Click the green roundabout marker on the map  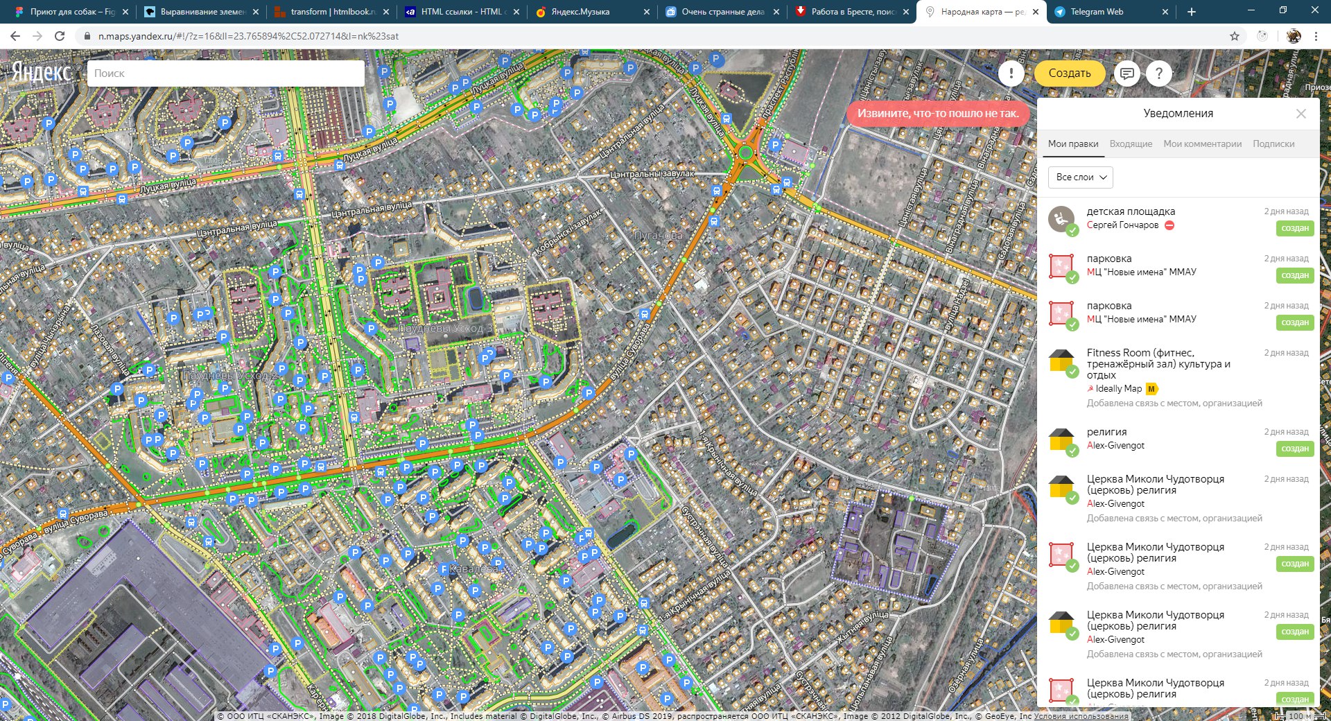point(746,153)
